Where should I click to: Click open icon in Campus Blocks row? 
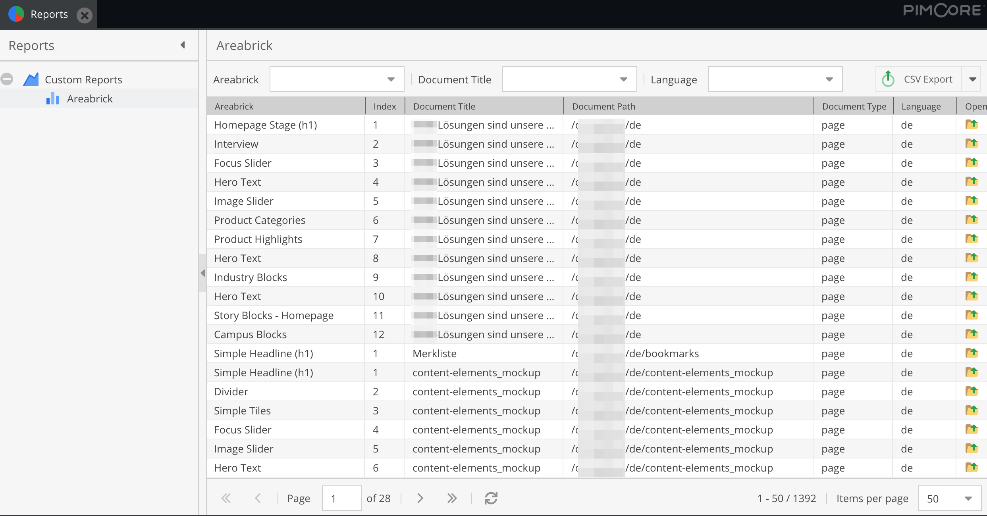point(972,334)
